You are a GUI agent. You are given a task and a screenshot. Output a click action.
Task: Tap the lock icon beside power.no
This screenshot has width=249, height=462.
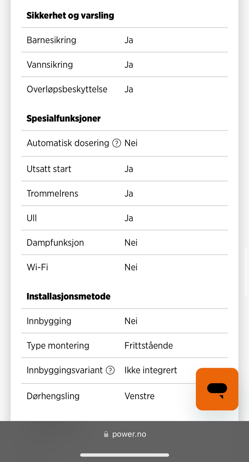click(x=106, y=434)
